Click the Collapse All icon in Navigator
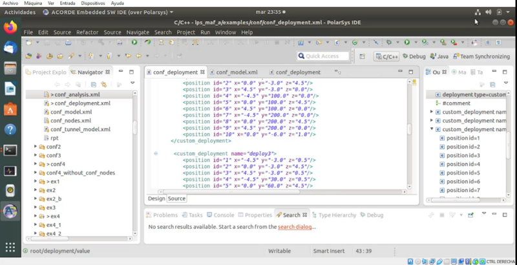Viewport: 517px width, 265px height. point(93,85)
